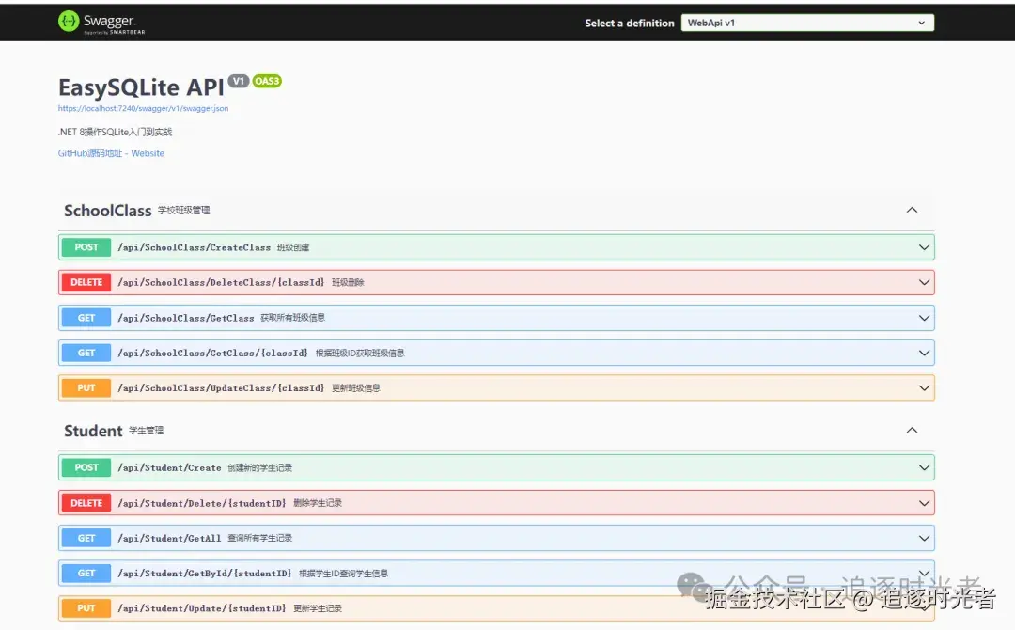Click the Student tag heading
The width and height of the screenshot is (1015, 630).
tap(93, 431)
